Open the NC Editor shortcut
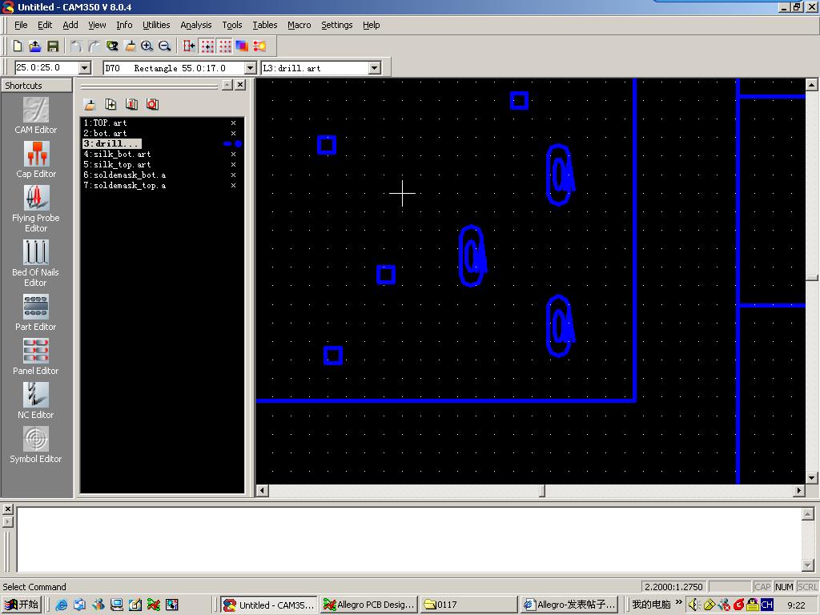Viewport: 820px width, 615px height. [36, 400]
